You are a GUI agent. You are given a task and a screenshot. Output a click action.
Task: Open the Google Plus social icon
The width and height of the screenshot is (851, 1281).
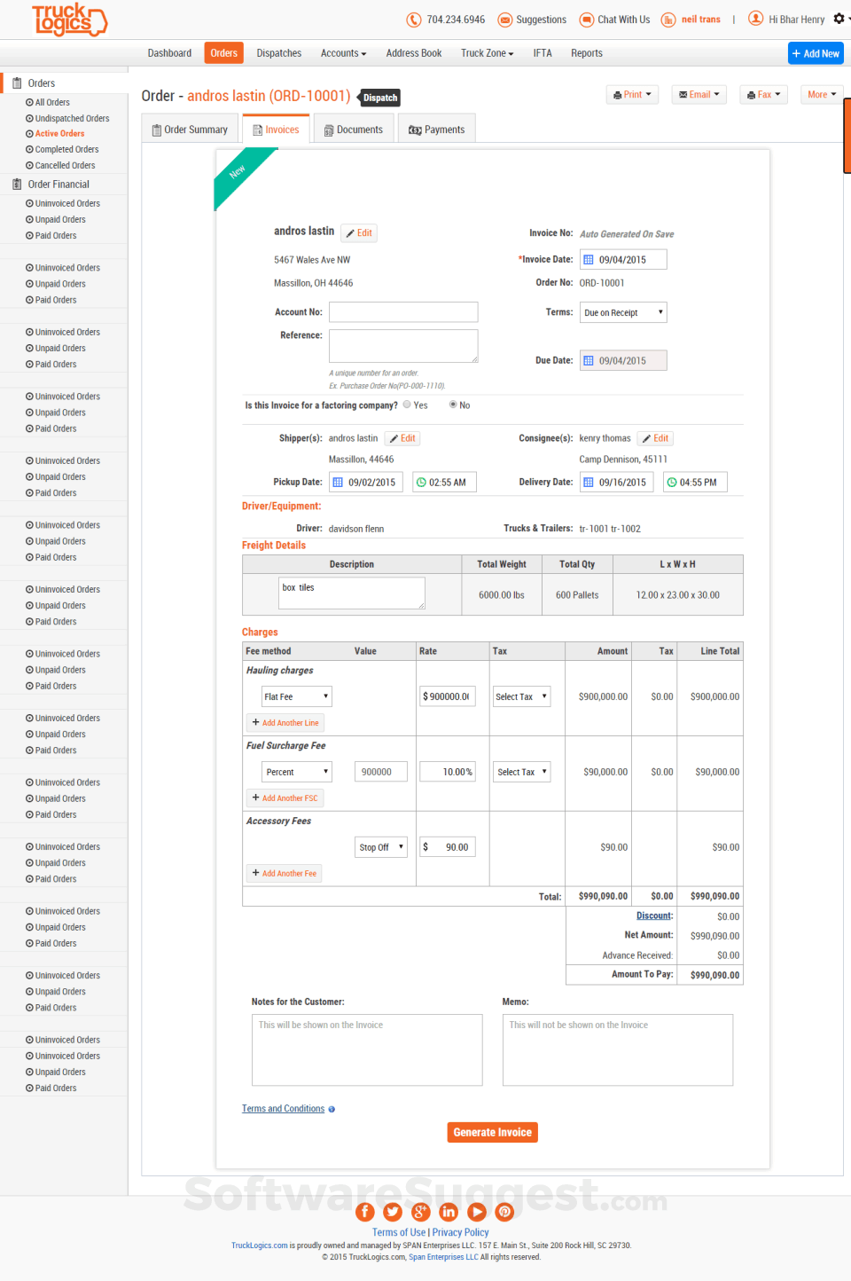(421, 1212)
